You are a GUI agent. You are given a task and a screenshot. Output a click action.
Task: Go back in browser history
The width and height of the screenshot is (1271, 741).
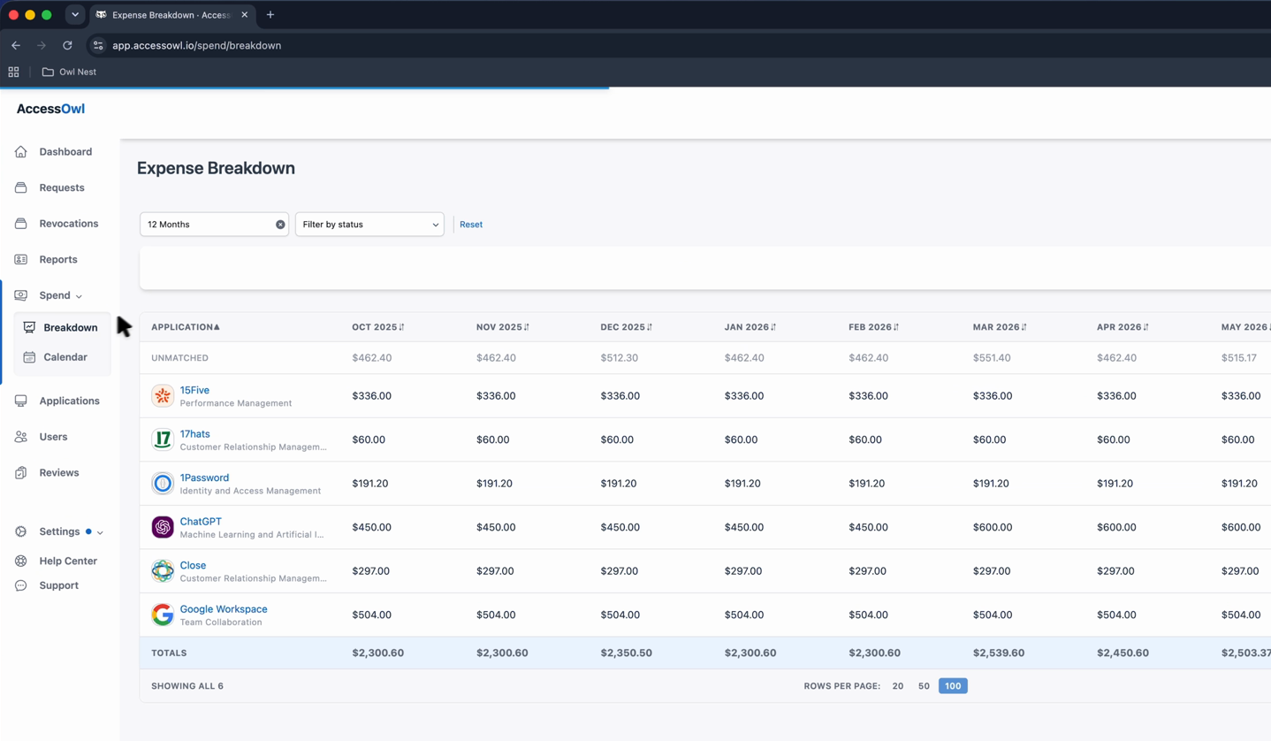coord(16,45)
